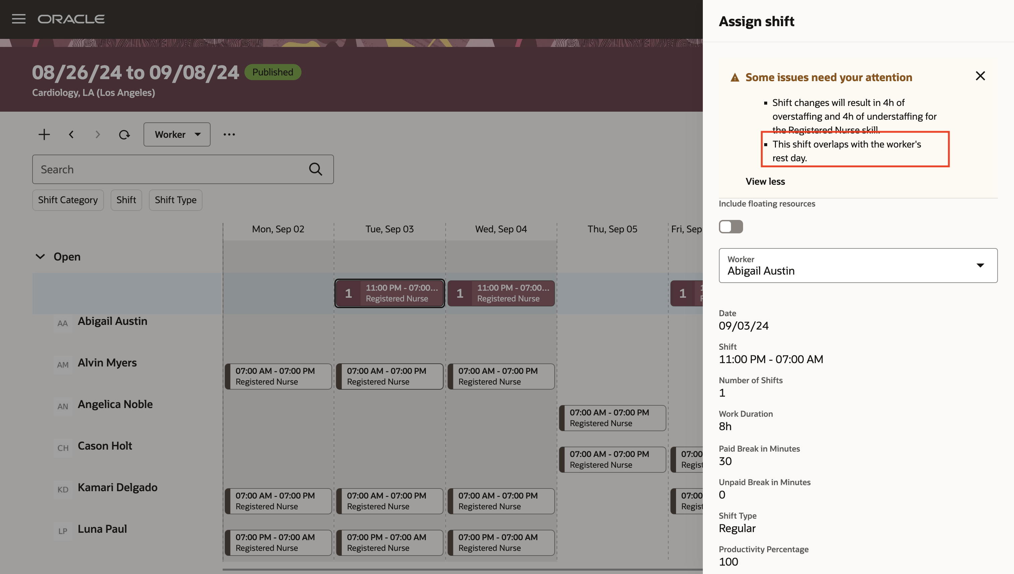
Task: Select the Shift Type filter chip
Action: 175,200
